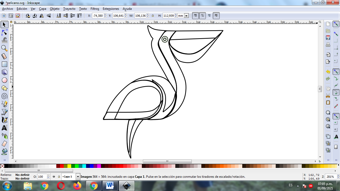Viewport: 340px width, 191px height.
Task: Click the Selector arrow tool
Action: tap(4, 25)
